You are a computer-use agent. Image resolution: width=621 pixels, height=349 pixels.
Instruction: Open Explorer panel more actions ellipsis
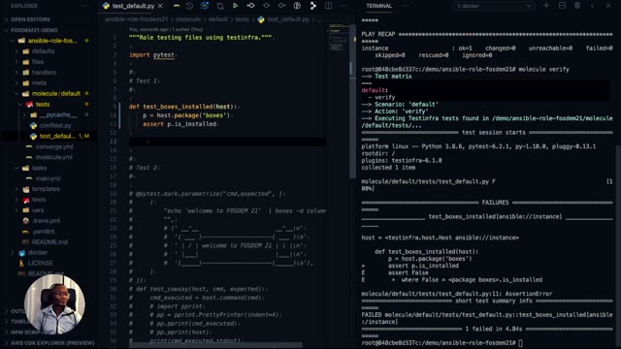point(84,6)
